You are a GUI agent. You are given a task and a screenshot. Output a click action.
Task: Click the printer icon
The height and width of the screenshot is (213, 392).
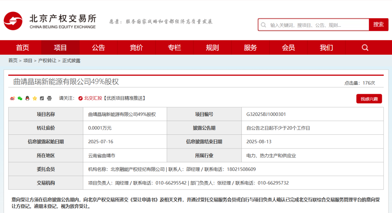49,98
